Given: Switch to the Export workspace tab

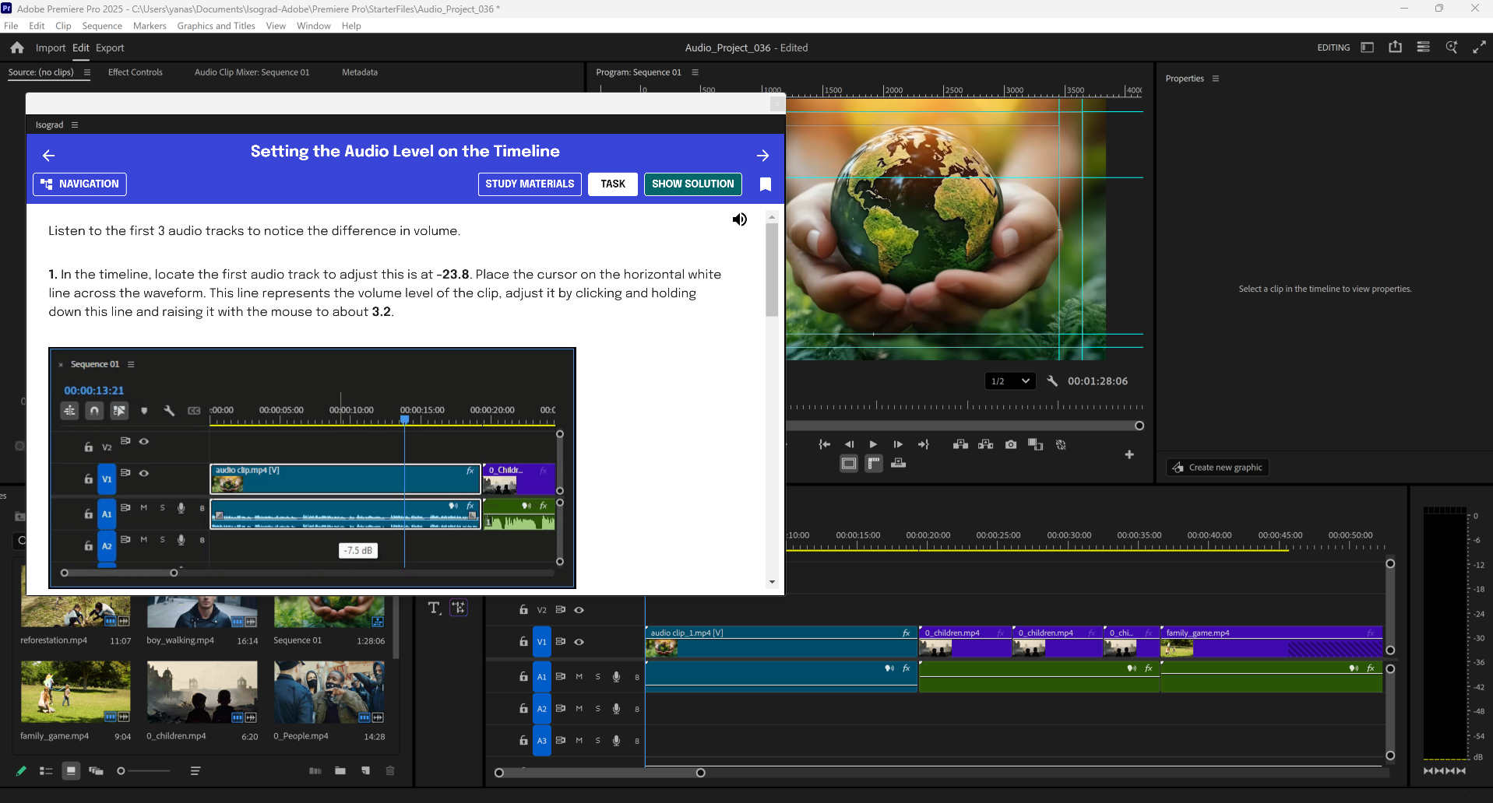Looking at the screenshot, I should pyautogui.click(x=110, y=48).
